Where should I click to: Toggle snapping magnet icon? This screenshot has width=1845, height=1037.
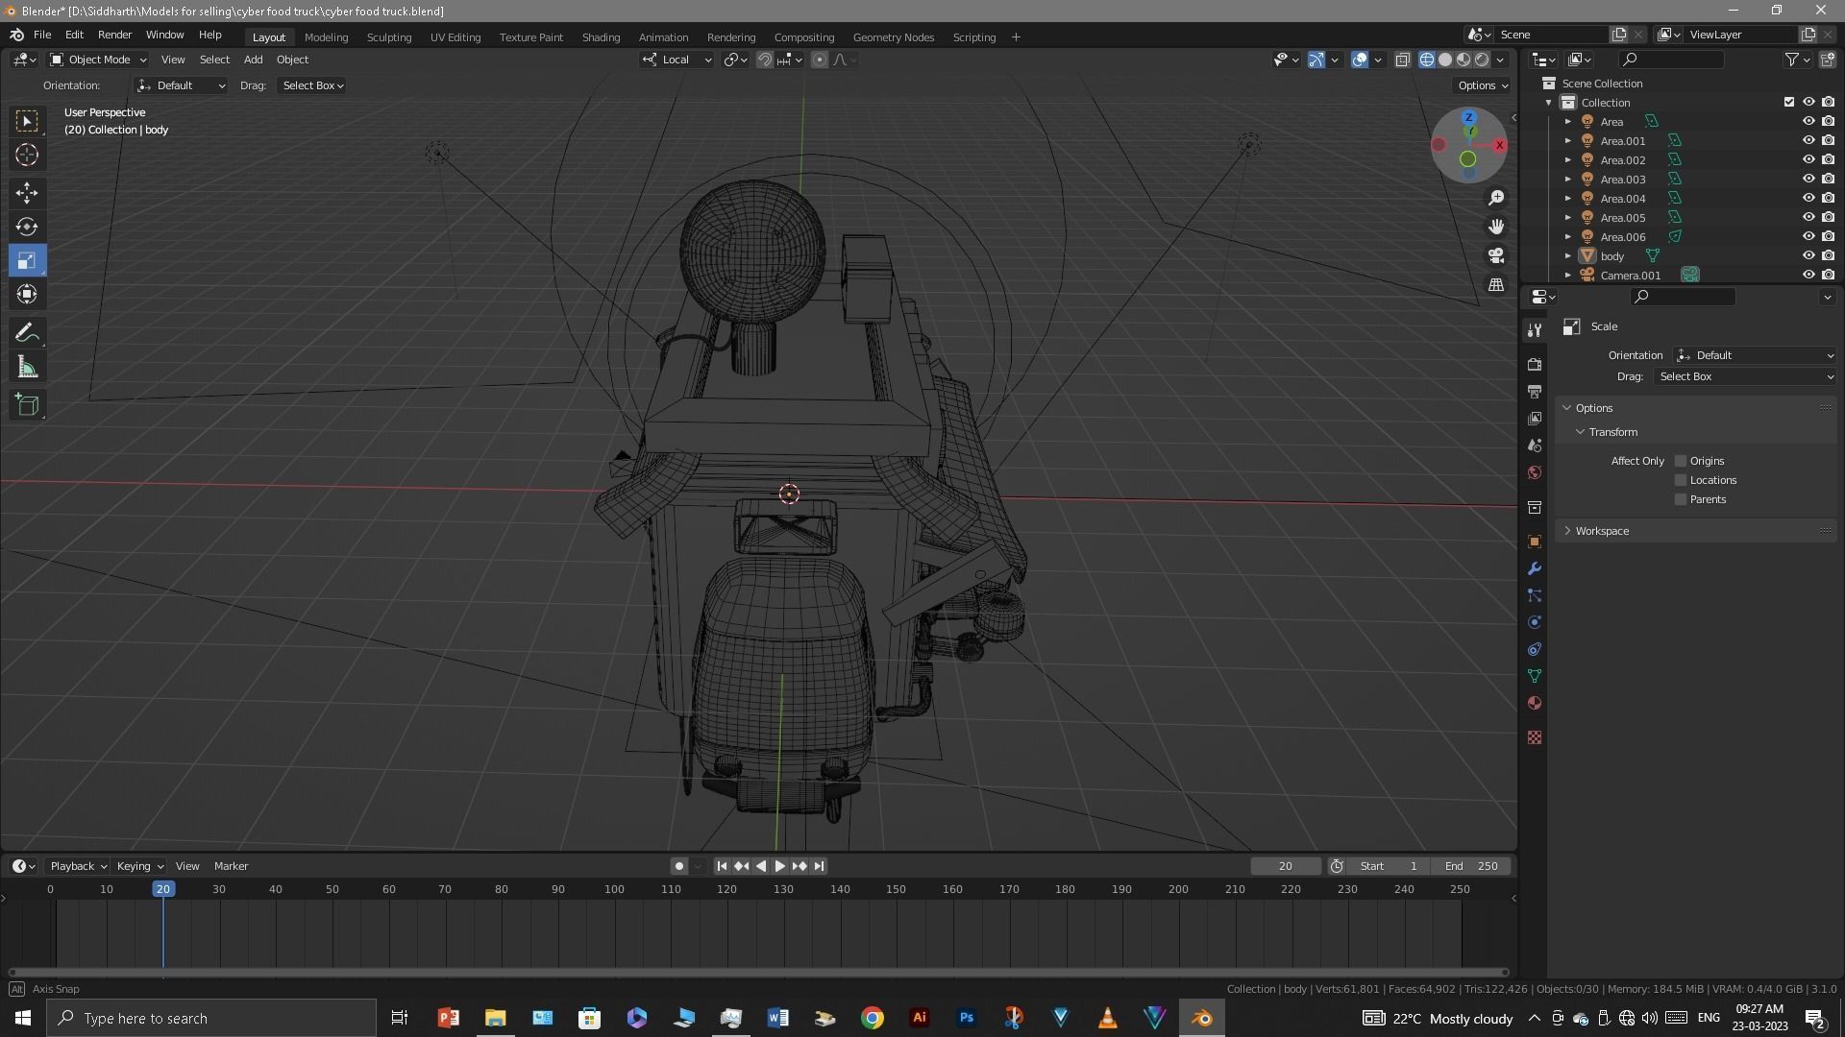coord(765,60)
